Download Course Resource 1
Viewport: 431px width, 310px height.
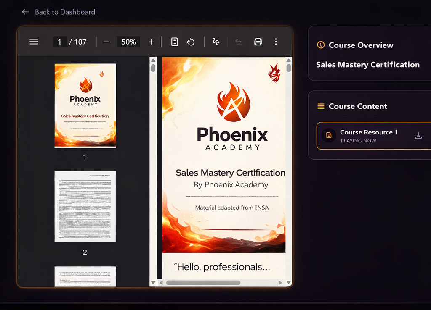click(418, 135)
